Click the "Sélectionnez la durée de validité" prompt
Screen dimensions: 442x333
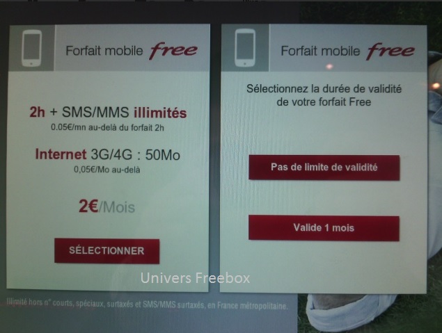tap(324, 89)
